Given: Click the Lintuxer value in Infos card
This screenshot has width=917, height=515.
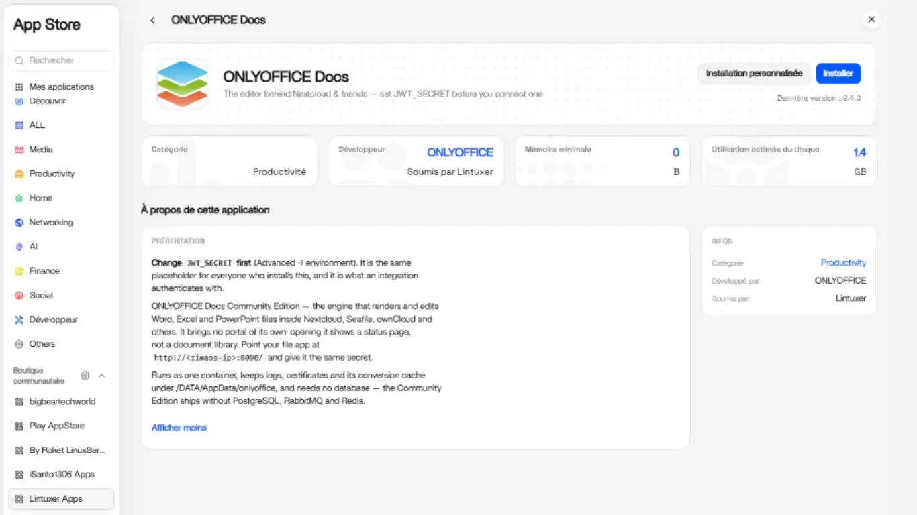Looking at the screenshot, I should 851,298.
